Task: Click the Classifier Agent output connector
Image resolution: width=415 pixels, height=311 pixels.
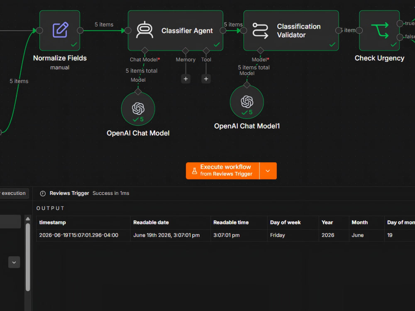Action: pos(223,30)
